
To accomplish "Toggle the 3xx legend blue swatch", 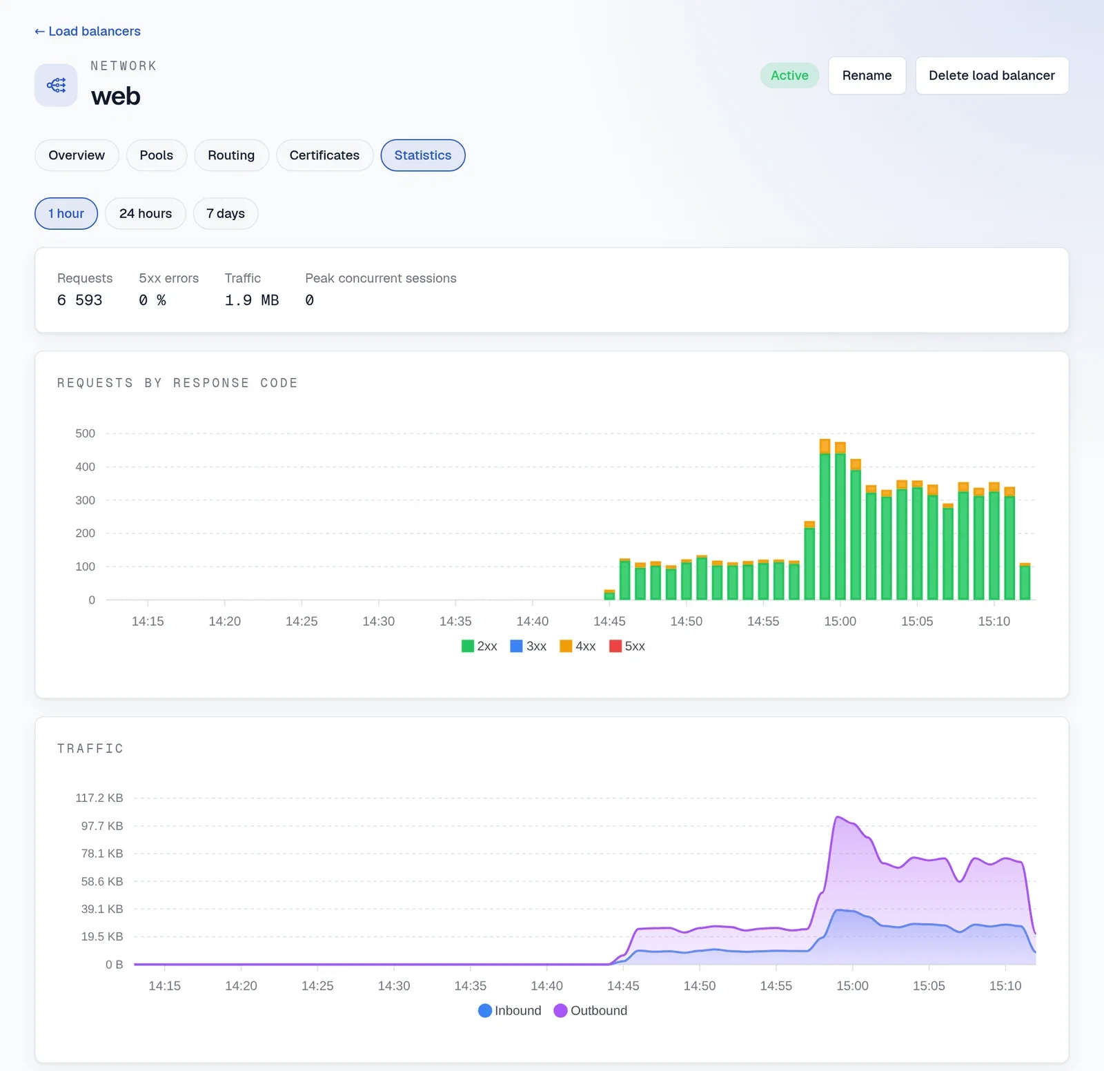I will tap(516, 646).
